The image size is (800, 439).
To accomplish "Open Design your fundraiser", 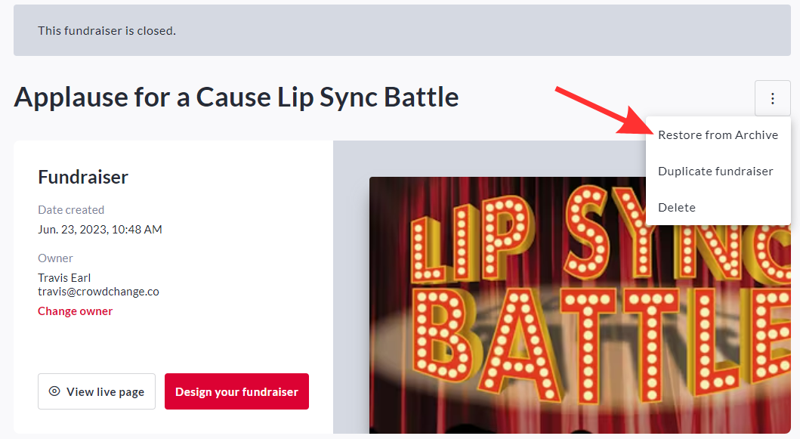I will pyautogui.click(x=236, y=391).
